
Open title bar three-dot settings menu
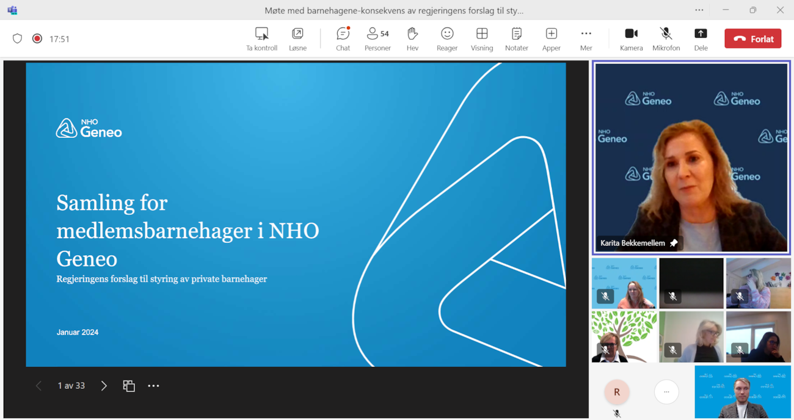point(699,10)
